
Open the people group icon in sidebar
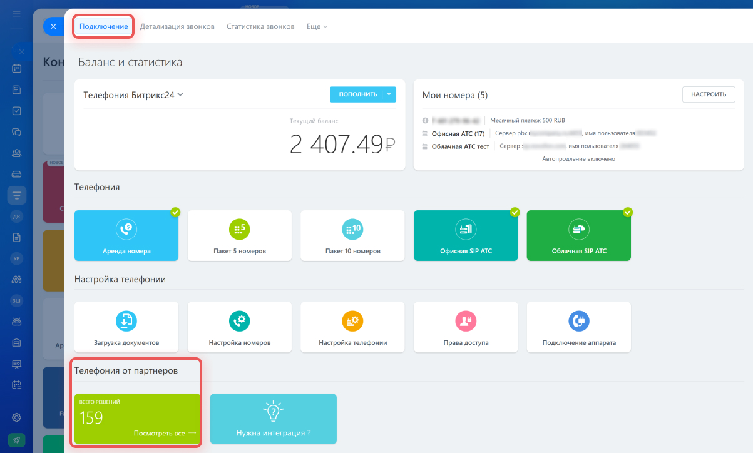coord(17,153)
